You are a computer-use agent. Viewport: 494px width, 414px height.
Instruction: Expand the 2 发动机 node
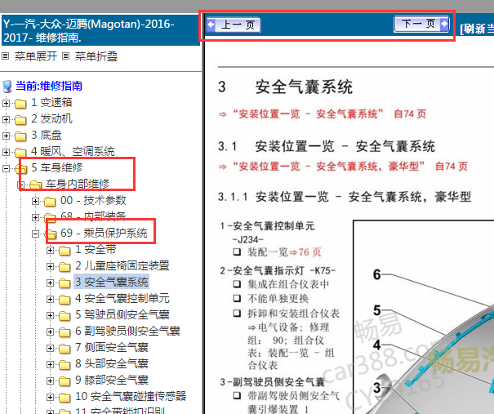[x=6, y=119]
